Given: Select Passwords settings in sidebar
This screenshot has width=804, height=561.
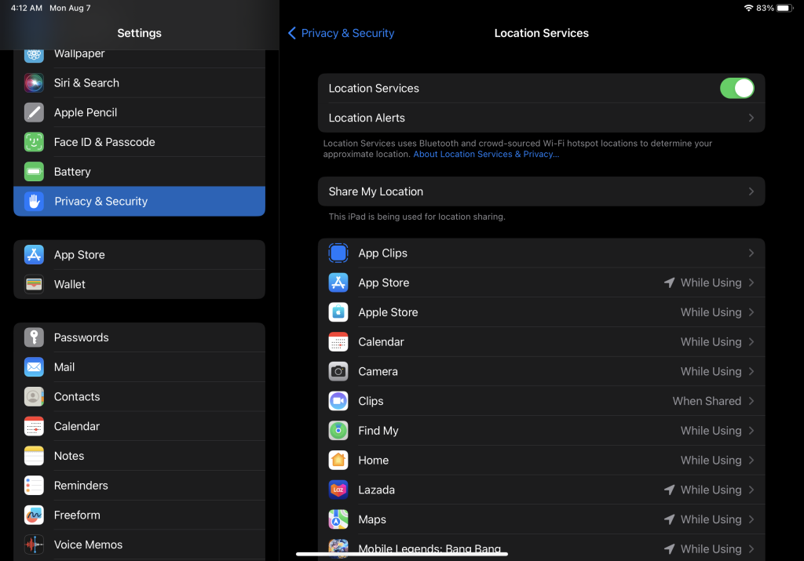Looking at the screenshot, I should coord(139,337).
